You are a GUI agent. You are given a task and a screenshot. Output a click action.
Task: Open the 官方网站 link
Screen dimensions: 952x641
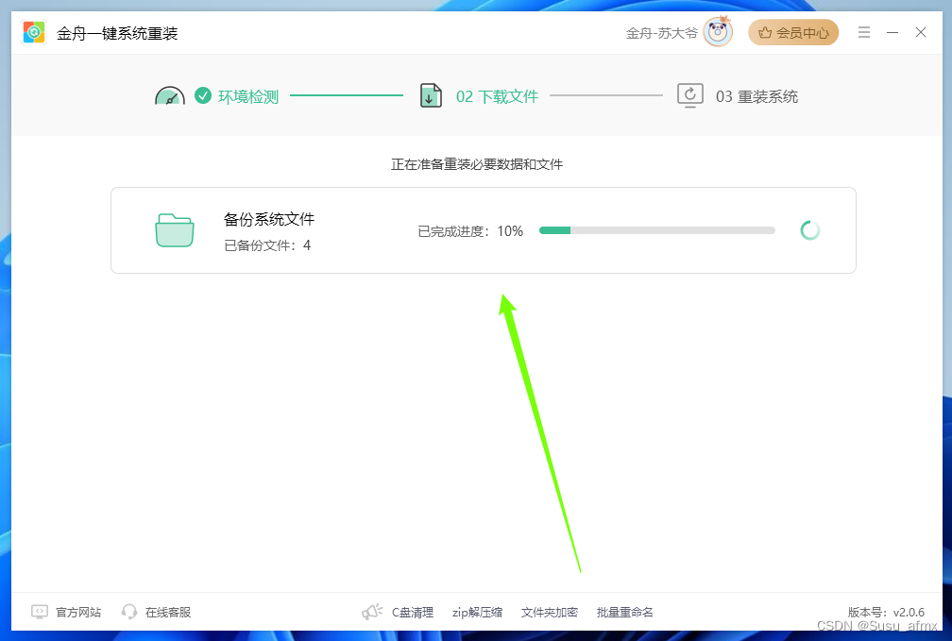[x=78, y=613]
